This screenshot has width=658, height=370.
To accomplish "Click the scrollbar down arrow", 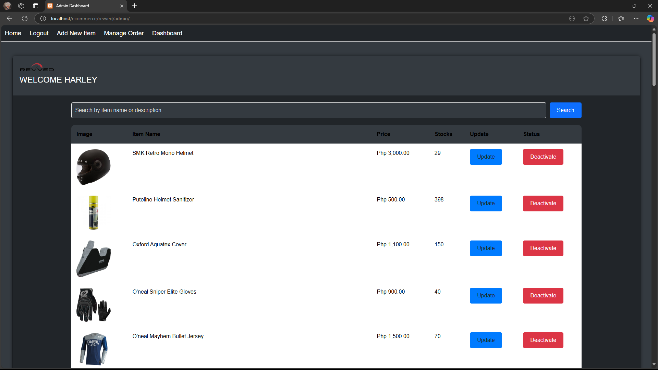I will point(654,364).
